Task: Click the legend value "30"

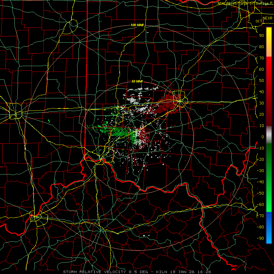Action: 262,103
